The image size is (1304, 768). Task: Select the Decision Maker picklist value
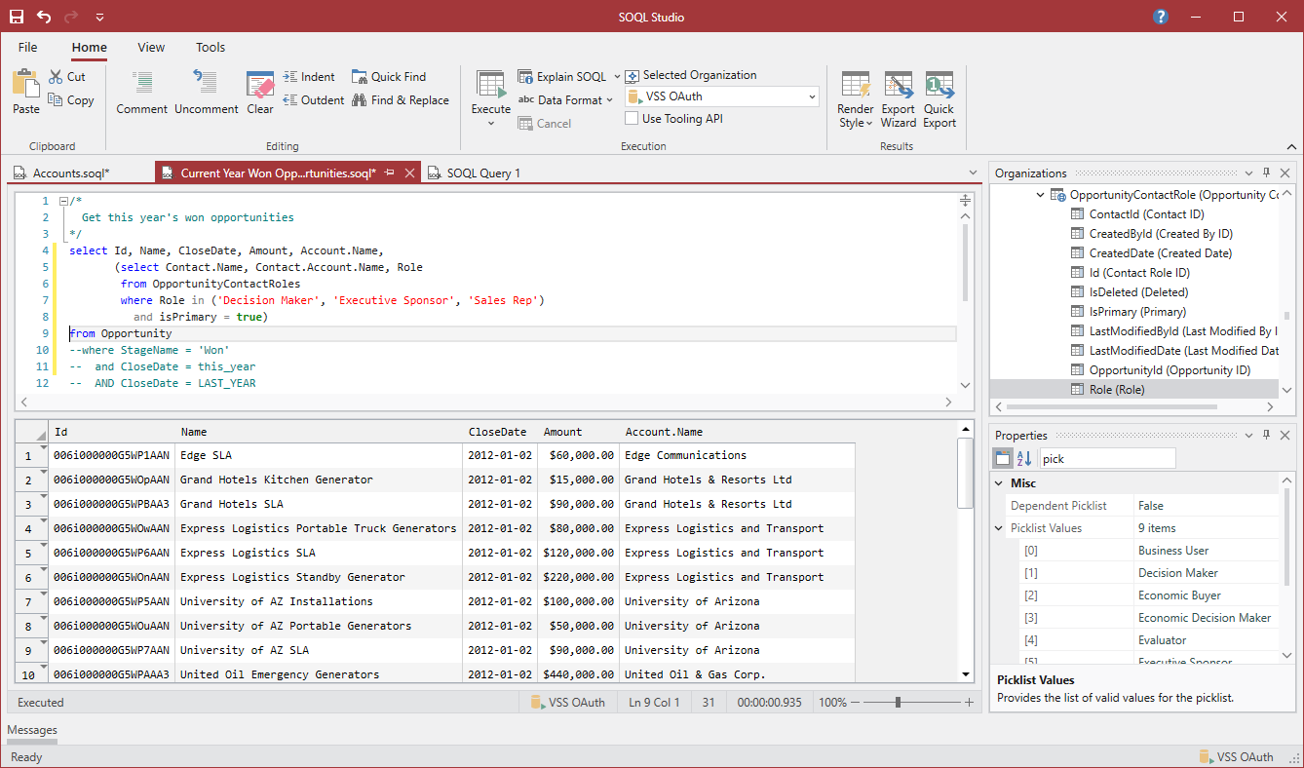1177,573
